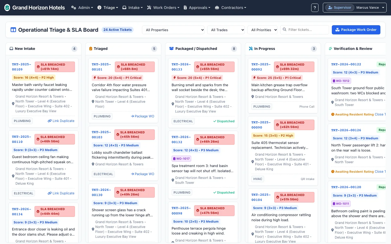391x244 pixels.
Task: Click the Filter tickets search field
Action: (304, 30)
